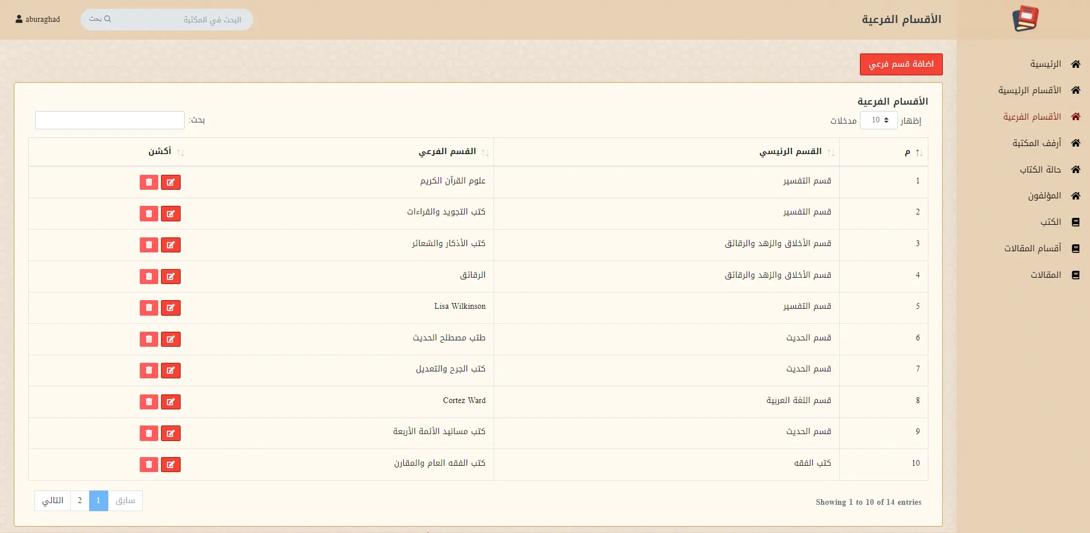Click the user icon beside aburaghad
Screen dimensions: 1090x533
pos(19,19)
